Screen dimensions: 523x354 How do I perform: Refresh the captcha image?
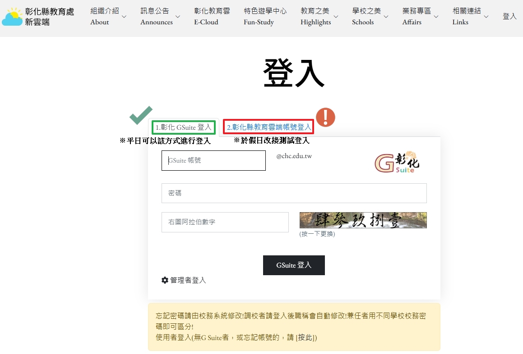pyautogui.click(x=363, y=220)
